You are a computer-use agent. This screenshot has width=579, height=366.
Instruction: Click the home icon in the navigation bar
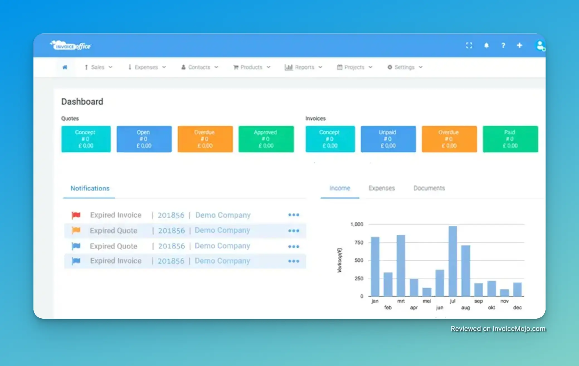click(x=65, y=67)
